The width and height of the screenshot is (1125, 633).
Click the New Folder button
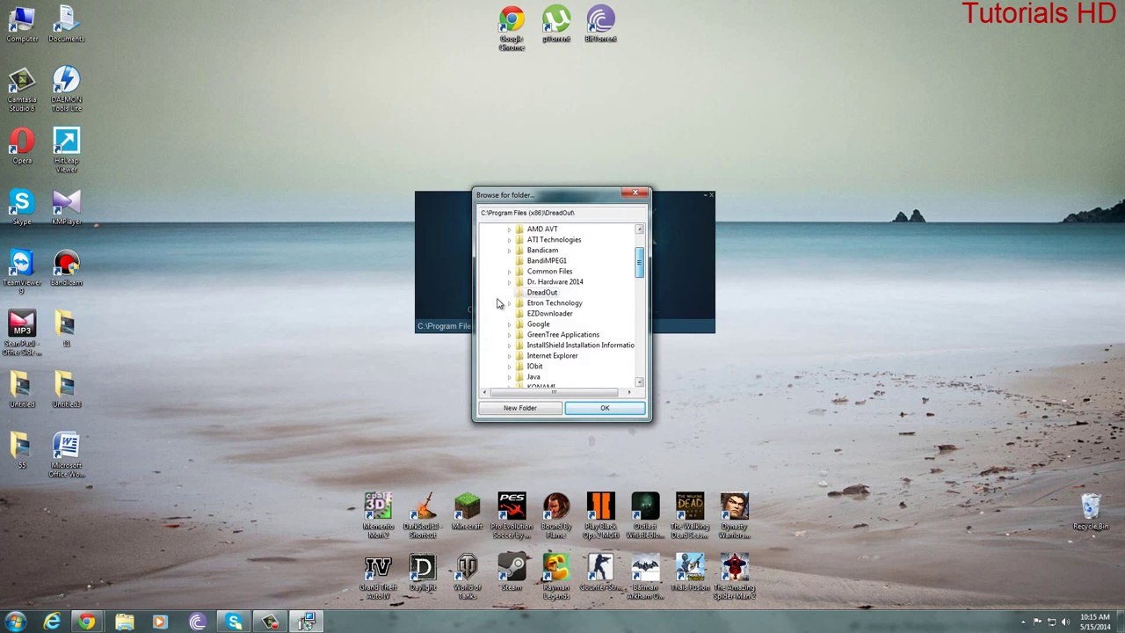pyautogui.click(x=520, y=408)
